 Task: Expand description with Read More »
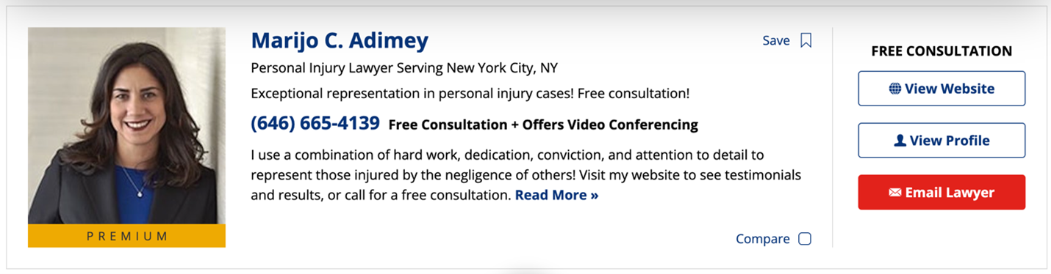coord(556,196)
